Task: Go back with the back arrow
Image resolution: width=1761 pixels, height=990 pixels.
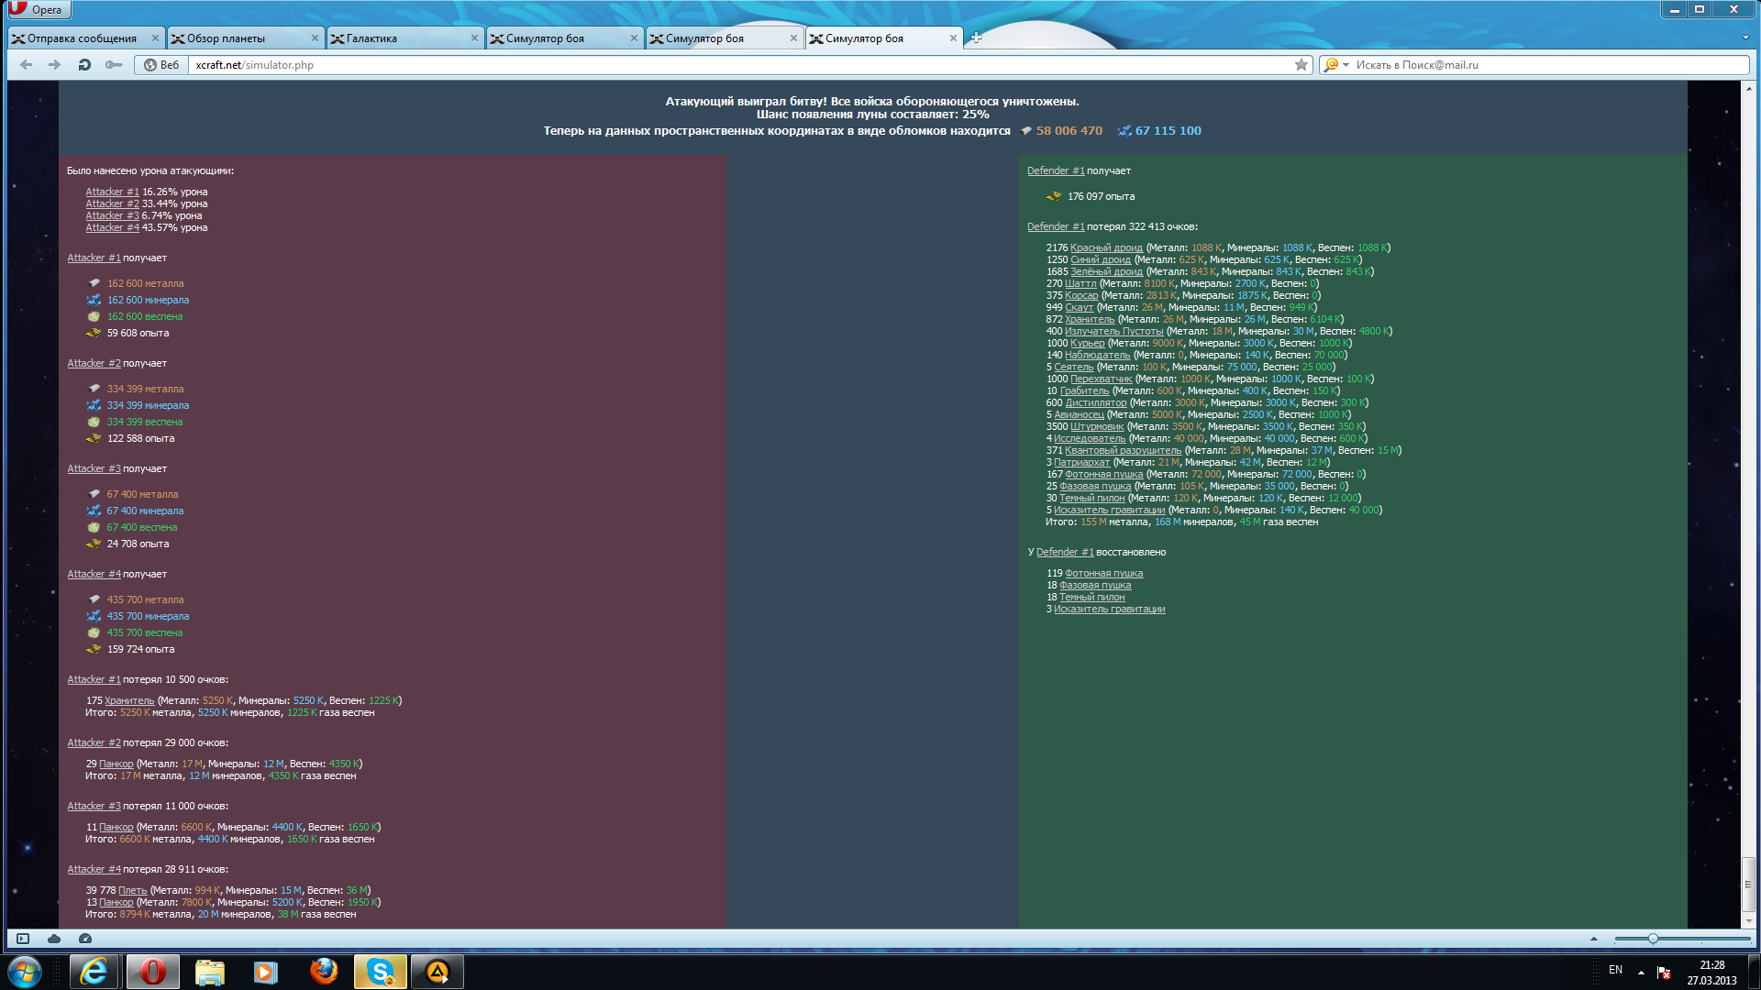Action: [27, 65]
